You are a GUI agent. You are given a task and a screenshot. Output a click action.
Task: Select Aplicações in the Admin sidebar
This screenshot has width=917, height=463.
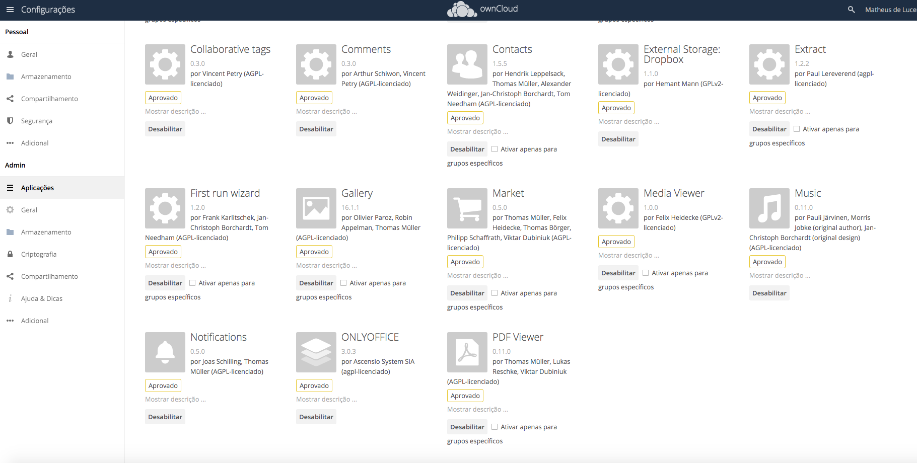coord(62,188)
